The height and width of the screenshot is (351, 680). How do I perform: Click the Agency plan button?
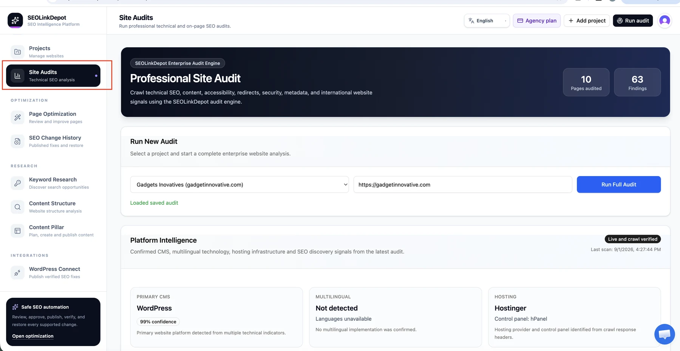click(x=537, y=21)
